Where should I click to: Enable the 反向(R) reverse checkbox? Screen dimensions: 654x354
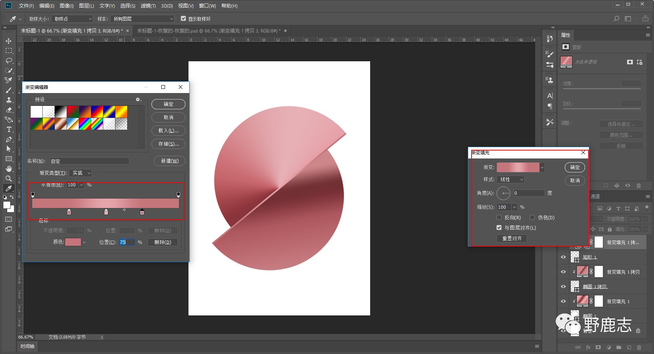click(x=499, y=217)
